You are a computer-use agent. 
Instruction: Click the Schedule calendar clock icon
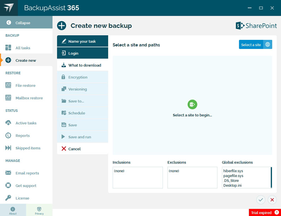[64, 113]
